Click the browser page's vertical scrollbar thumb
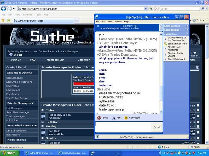Image resolution: width=209 pixels, height=156 pixels. (x=207, y=43)
